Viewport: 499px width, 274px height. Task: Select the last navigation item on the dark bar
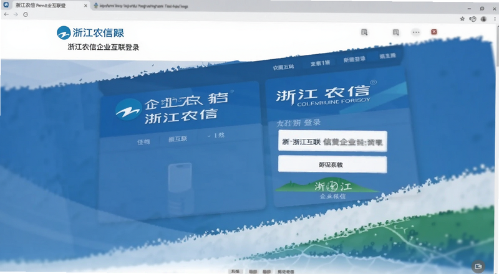point(387,56)
